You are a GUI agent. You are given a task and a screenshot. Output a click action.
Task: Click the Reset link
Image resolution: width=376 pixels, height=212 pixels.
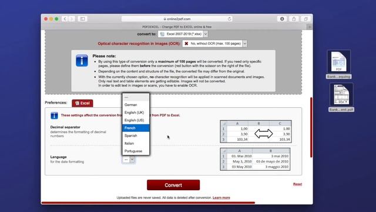click(x=297, y=184)
